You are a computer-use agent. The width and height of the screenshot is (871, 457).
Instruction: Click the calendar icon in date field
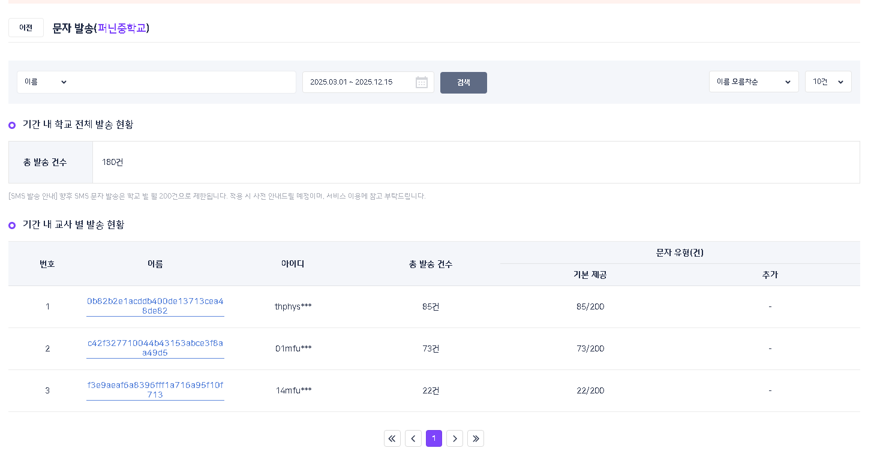tap(421, 82)
